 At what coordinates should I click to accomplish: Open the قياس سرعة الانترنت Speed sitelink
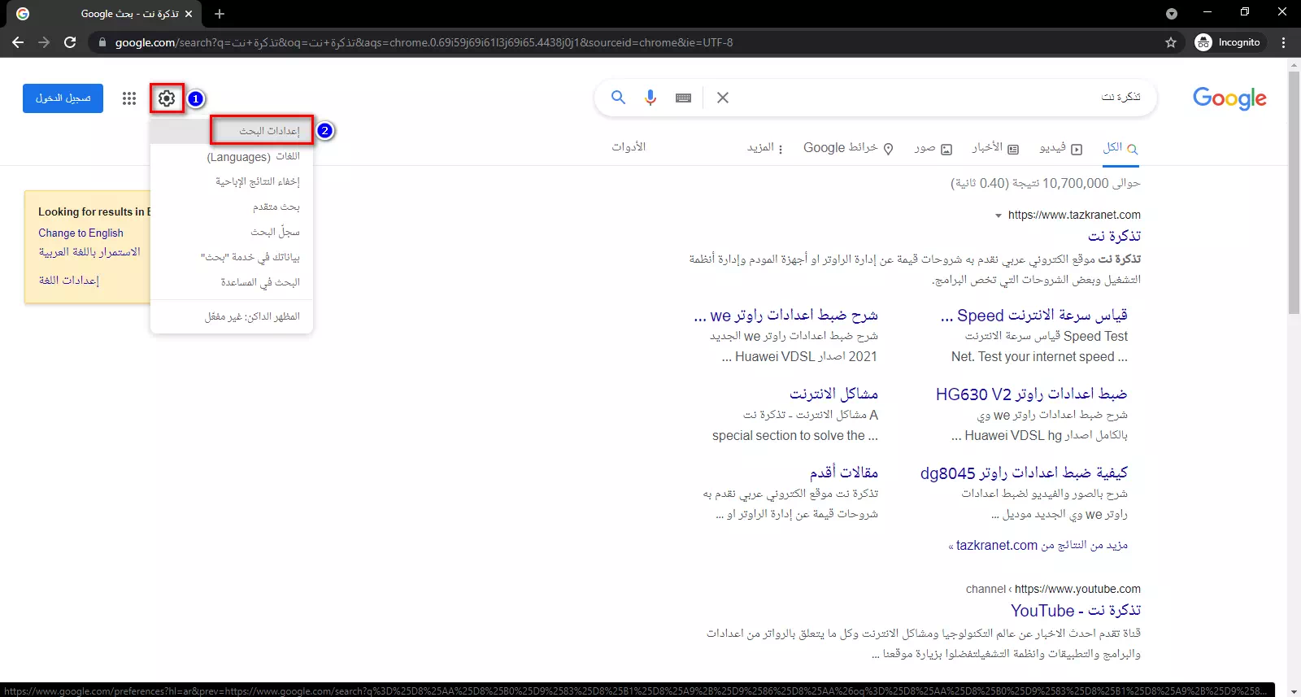1033,316
